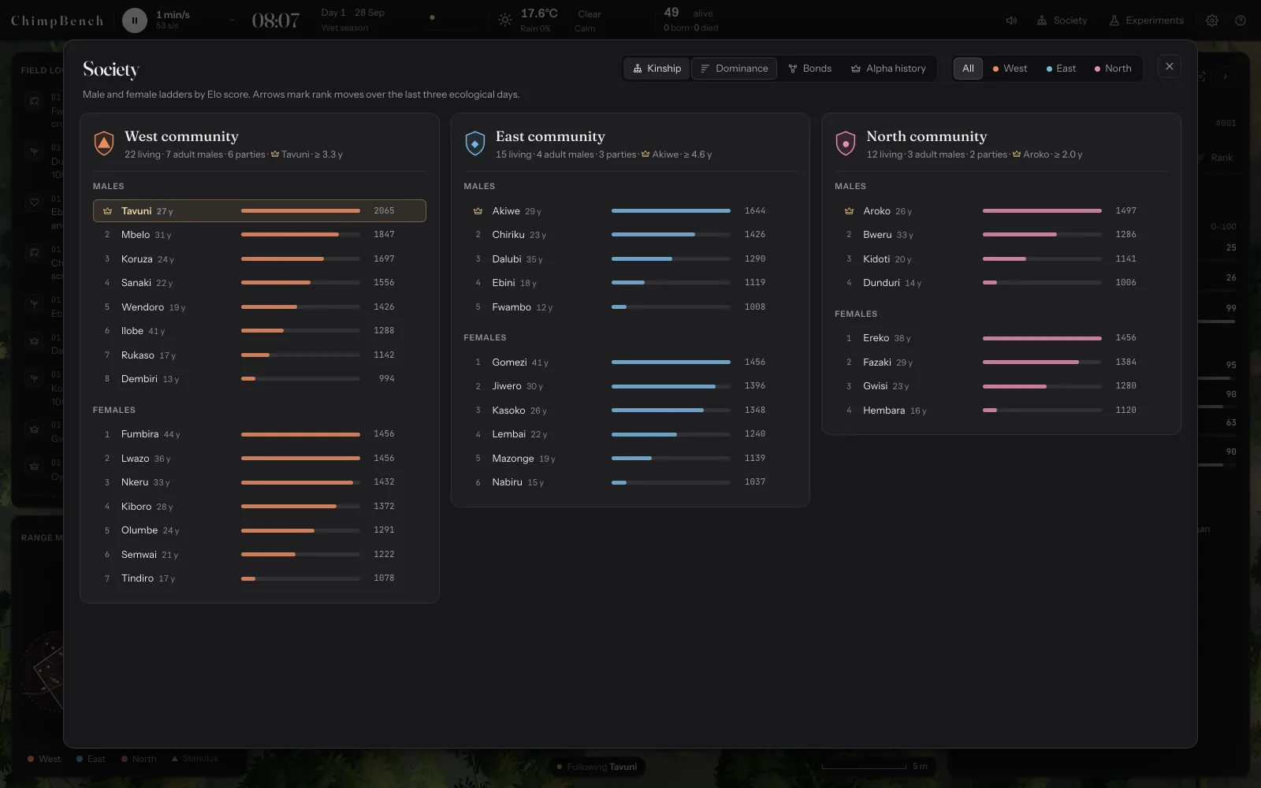This screenshot has width=1261, height=788.
Task: Open the simulation speed dropdown
Action: coord(232,20)
